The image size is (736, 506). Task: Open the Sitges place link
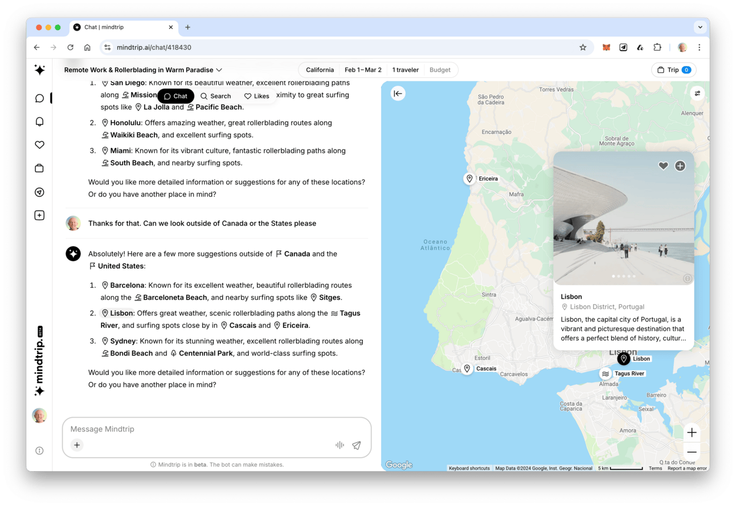325,298
